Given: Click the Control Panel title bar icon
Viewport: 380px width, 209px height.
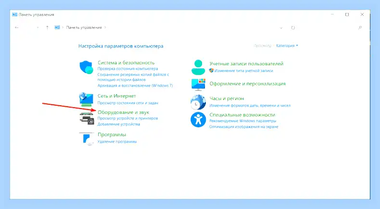Looking at the screenshot, I should pyautogui.click(x=14, y=14).
